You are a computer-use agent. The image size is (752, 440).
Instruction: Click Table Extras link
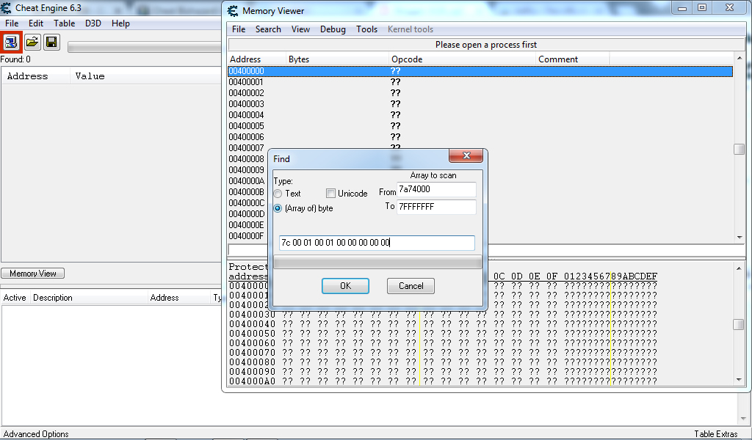[717, 434]
